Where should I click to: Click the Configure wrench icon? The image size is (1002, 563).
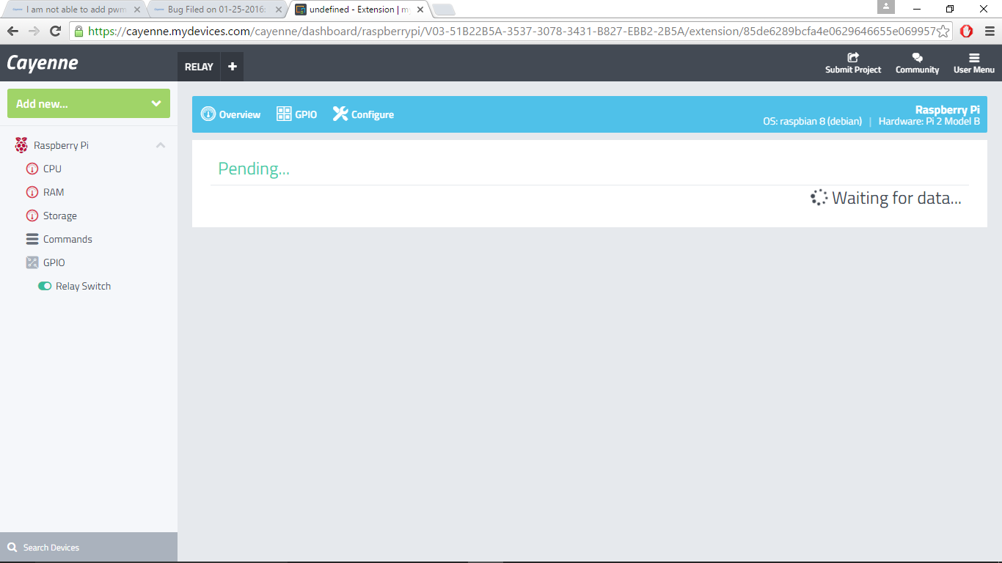point(340,114)
